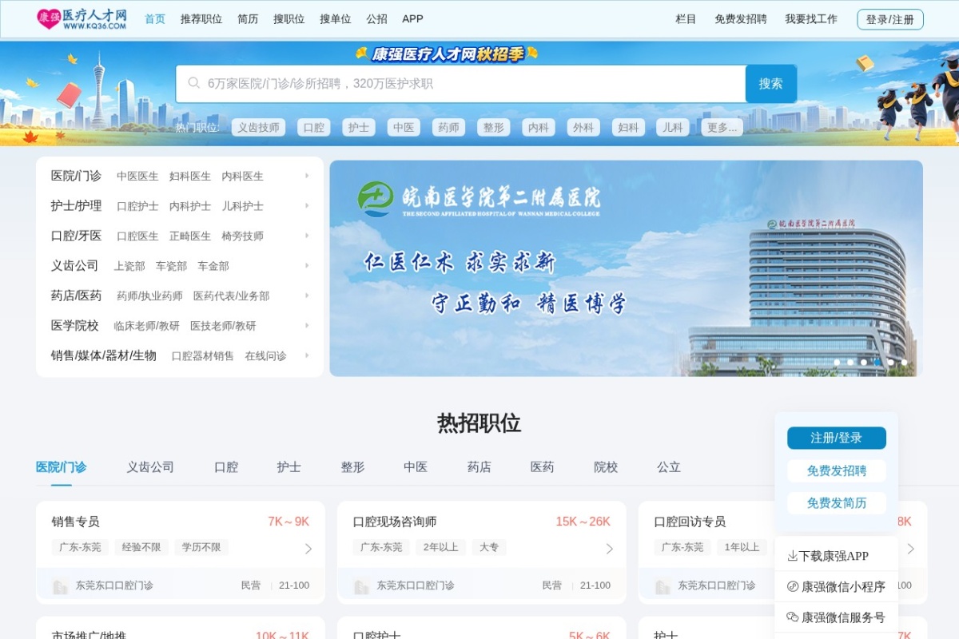Select the 院校 hot jobs tab
Viewport: 959px width, 639px height.
[x=606, y=467]
